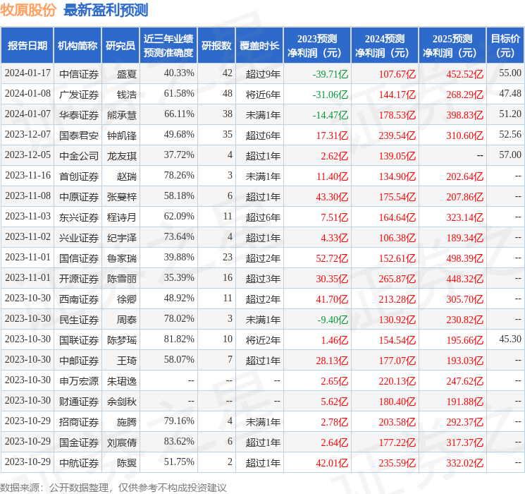The width and height of the screenshot is (525, 494).
Task: Click 华泰证券 institution cell
Action: click(x=79, y=115)
